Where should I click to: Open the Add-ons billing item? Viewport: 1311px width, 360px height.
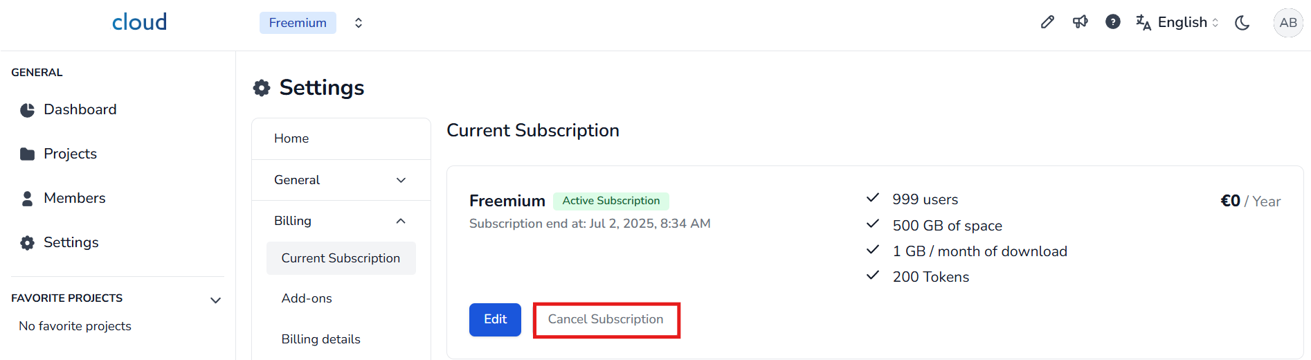pyautogui.click(x=307, y=298)
